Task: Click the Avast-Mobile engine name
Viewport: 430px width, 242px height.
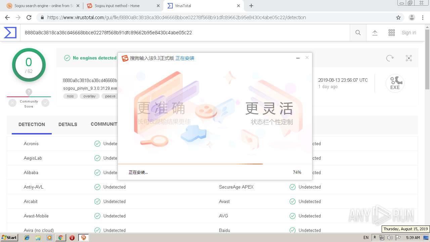Action: pyautogui.click(x=36, y=216)
